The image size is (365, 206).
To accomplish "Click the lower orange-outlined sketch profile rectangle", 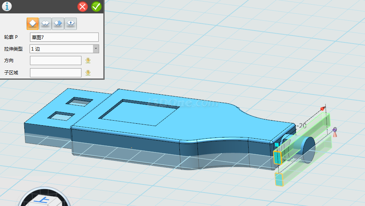I will pos(279,179).
